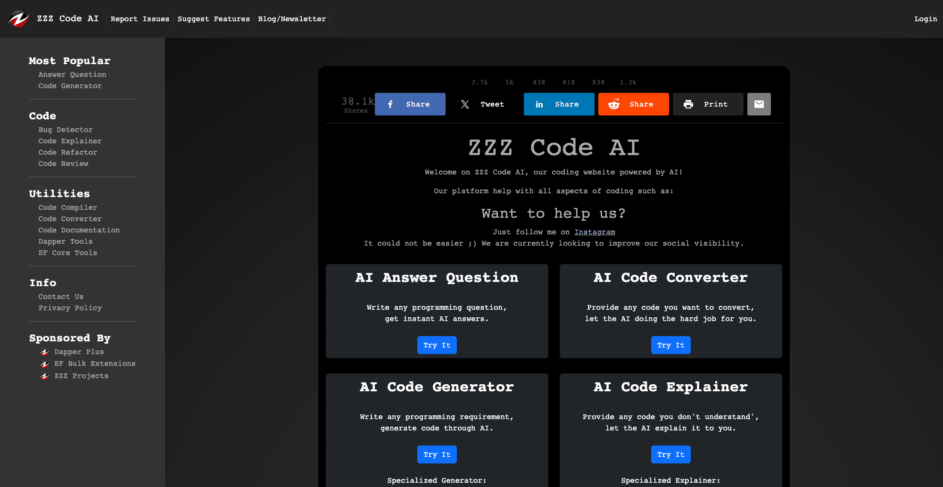
Task: Open Suggest Features in the top navigation
Action: [214, 19]
